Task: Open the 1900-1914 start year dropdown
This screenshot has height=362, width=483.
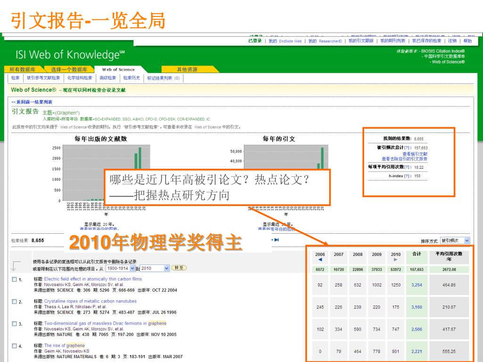Action: pos(120,268)
